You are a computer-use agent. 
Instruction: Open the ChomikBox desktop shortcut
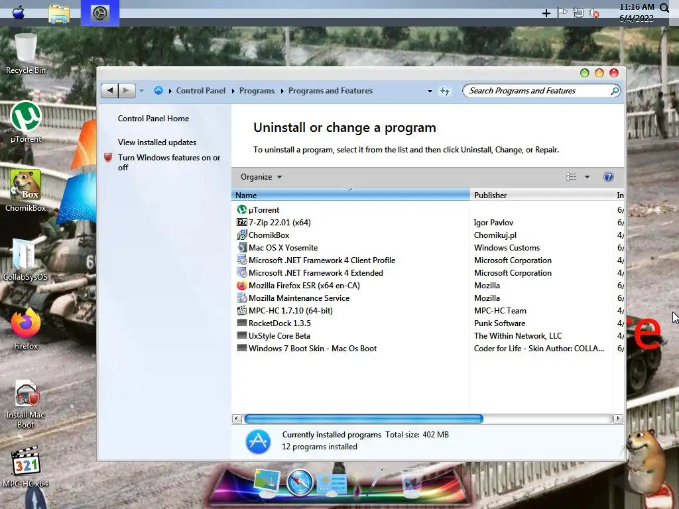26,191
